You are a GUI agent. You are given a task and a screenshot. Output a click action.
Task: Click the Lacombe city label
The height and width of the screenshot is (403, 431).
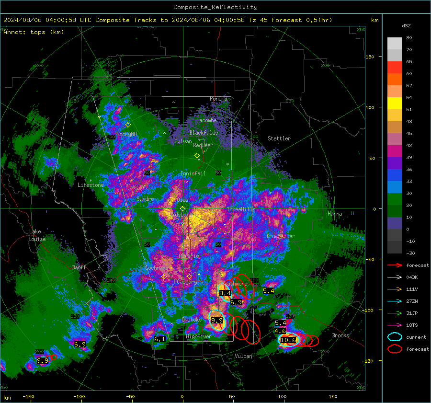(x=206, y=120)
